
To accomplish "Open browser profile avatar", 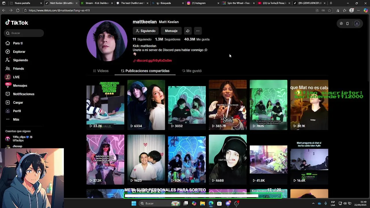I will click(x=351, y=10).
